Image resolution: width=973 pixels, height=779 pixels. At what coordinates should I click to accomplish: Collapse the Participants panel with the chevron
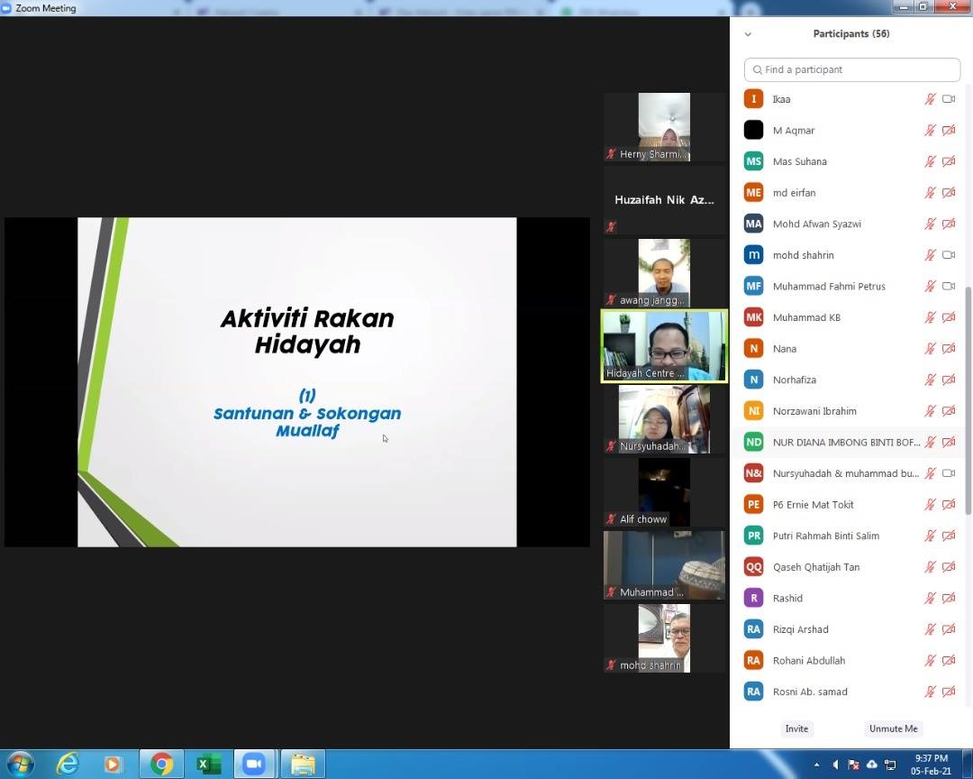(x=748, y=34)
